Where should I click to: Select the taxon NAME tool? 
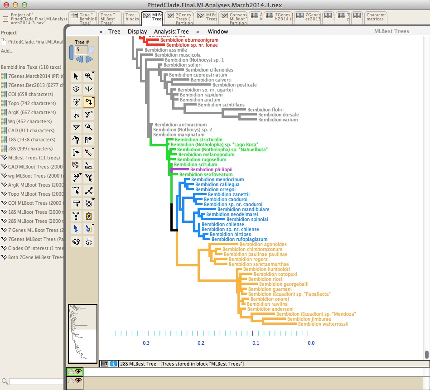(x=89, y=165)
